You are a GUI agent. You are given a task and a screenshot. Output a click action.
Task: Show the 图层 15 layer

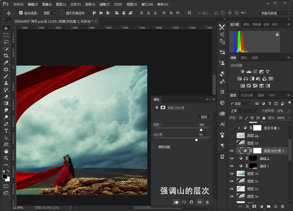[232, 143]
